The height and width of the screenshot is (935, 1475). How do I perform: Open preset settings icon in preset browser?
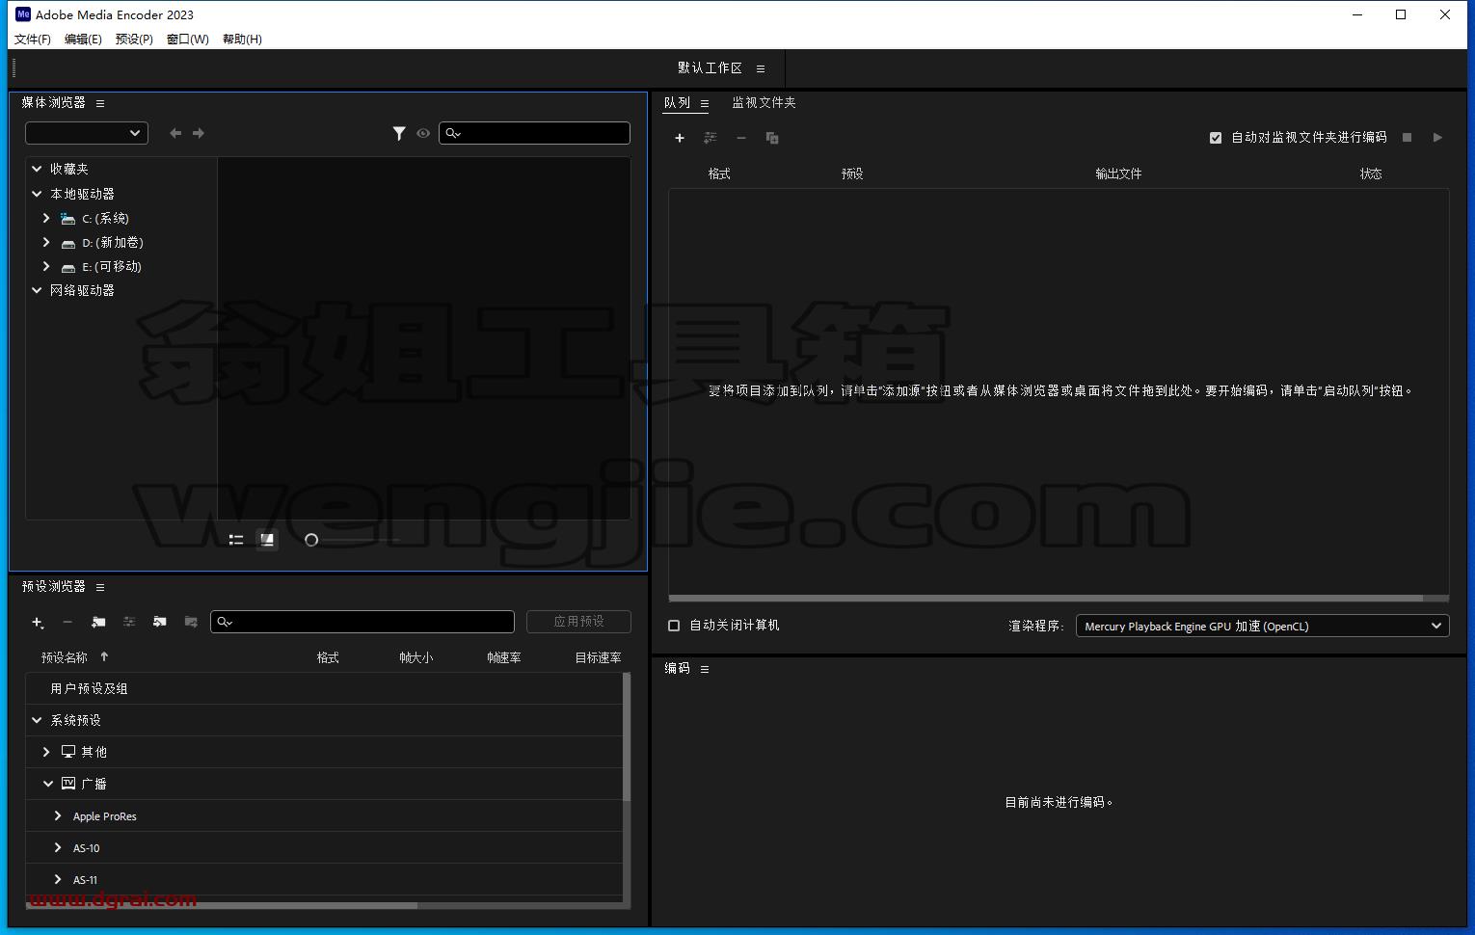pyautogui.click(x=129, y=622)
